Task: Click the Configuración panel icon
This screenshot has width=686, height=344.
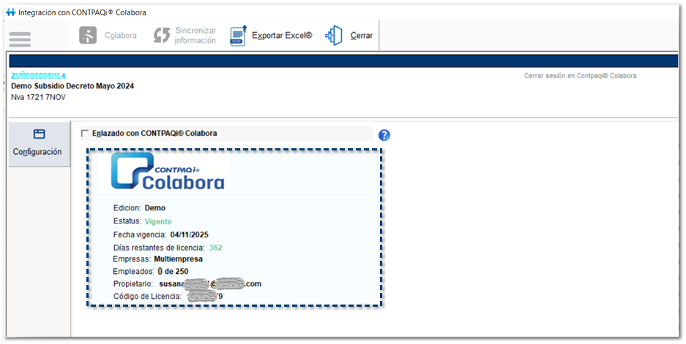Action: (39, 134)
